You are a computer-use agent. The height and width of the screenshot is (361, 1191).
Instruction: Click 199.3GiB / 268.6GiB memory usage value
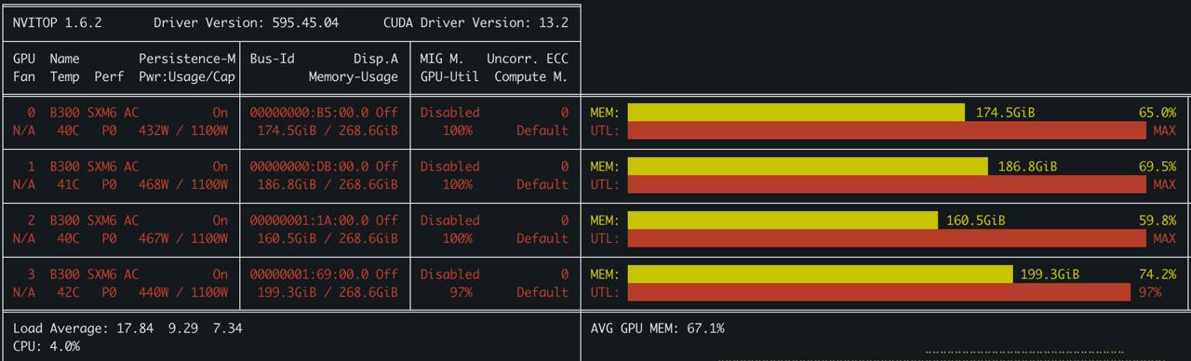[x=328, y=292]
